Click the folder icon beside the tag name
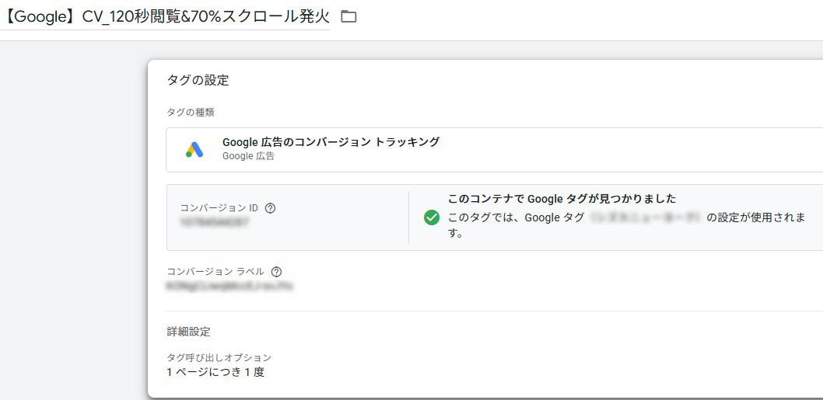823x400 pixels. 348,17
